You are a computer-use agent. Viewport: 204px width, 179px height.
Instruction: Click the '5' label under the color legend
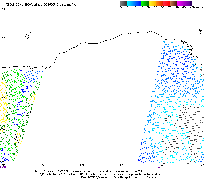[127, 7]
